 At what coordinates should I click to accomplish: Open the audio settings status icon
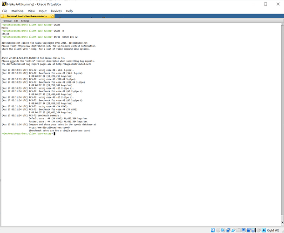pyautogui.click(x=223, y=230)
